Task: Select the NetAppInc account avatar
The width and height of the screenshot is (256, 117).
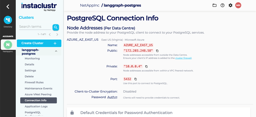Action: [x=8, y=45]
